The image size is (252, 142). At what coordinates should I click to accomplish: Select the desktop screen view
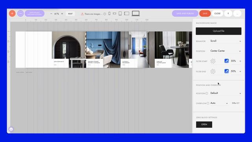click(135, 13)
